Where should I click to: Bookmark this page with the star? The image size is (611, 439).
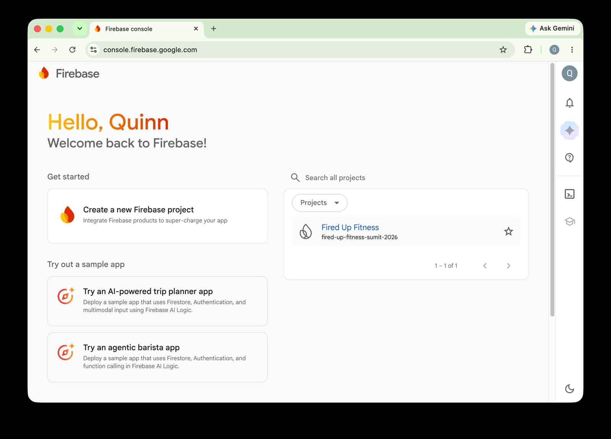pos(503,50)
